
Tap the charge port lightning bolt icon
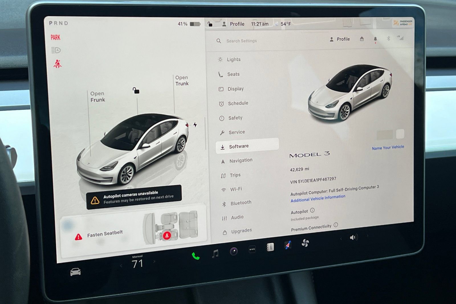(x=195, y=125)
